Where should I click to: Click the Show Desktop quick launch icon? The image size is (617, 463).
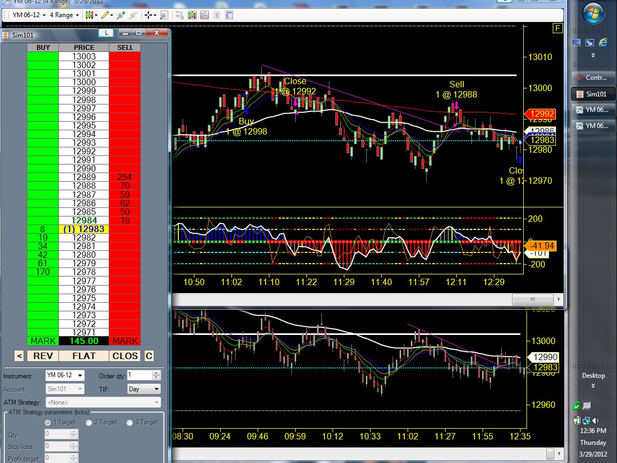[x=576, y=42]
